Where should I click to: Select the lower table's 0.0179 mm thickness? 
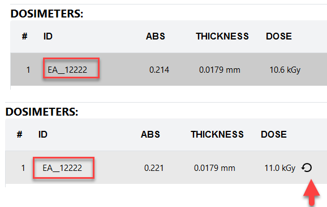pyautogui.click(x=214, y=168)
